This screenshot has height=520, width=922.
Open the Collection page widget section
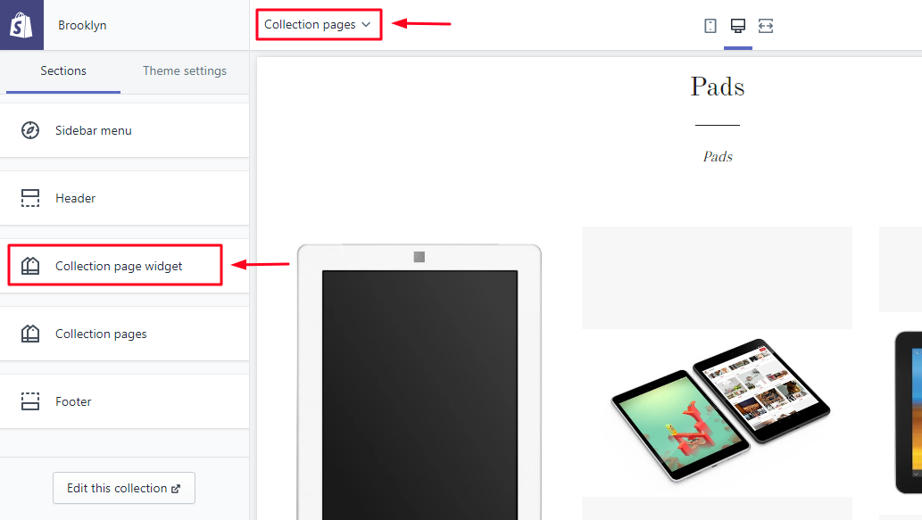(x=125, y=266)
